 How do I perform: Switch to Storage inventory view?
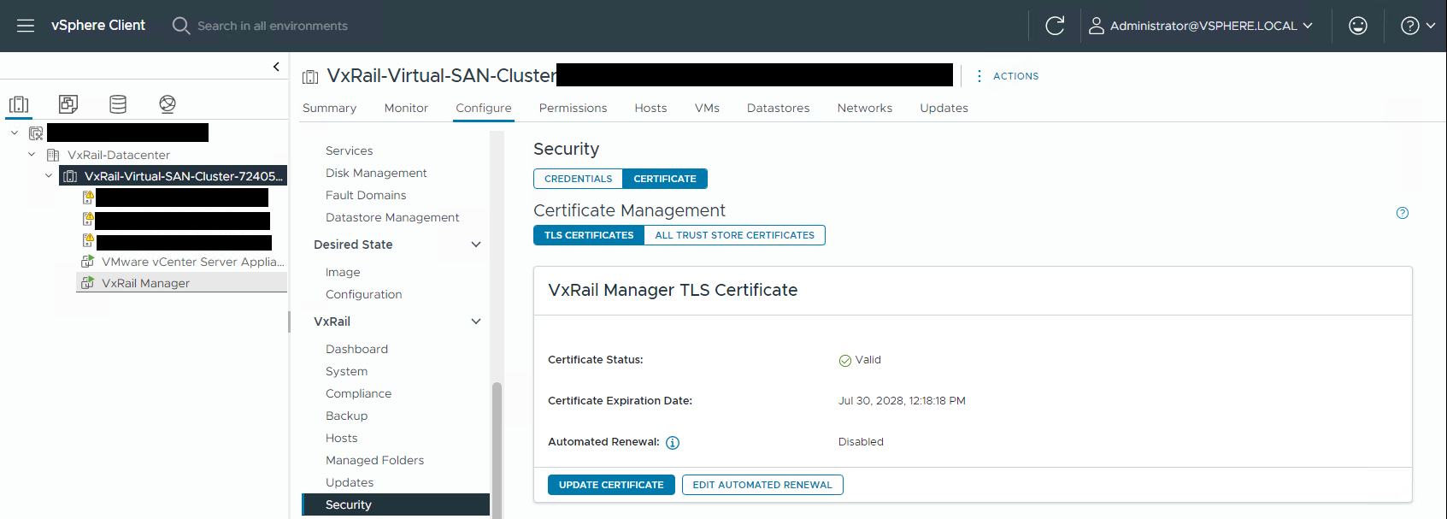118,104
